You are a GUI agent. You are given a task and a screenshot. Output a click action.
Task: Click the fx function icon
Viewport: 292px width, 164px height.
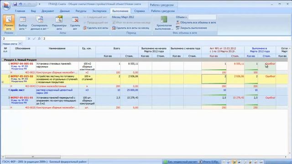[x=39, y=38]
